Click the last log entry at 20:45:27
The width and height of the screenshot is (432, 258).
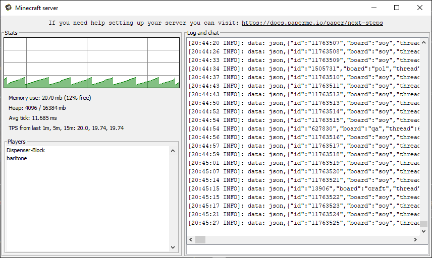point(303,223)
